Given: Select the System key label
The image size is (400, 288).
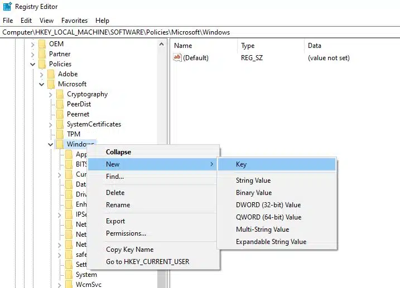Looking at the screenshot, I should (86, 275).
